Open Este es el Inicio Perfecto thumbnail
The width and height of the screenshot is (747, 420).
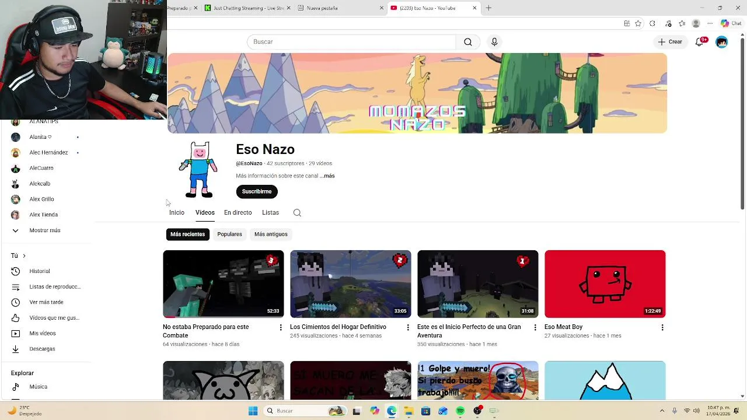pyautogui.click(x=478, y=284)
